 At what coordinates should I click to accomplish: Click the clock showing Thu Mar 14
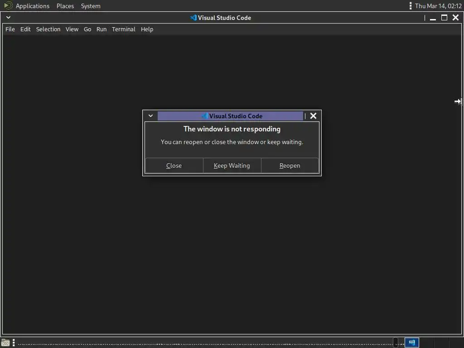click(x=438, y=6)
